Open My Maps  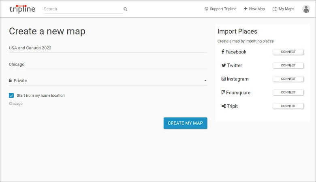tap(283, 9)
